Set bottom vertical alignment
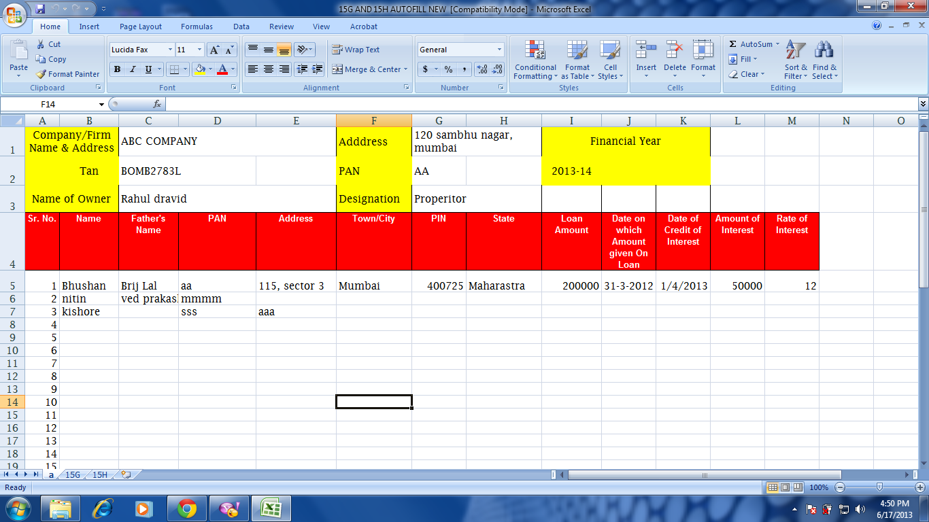Image resolution: width=929 pixels, height=522 pixels. pos(284,50)
